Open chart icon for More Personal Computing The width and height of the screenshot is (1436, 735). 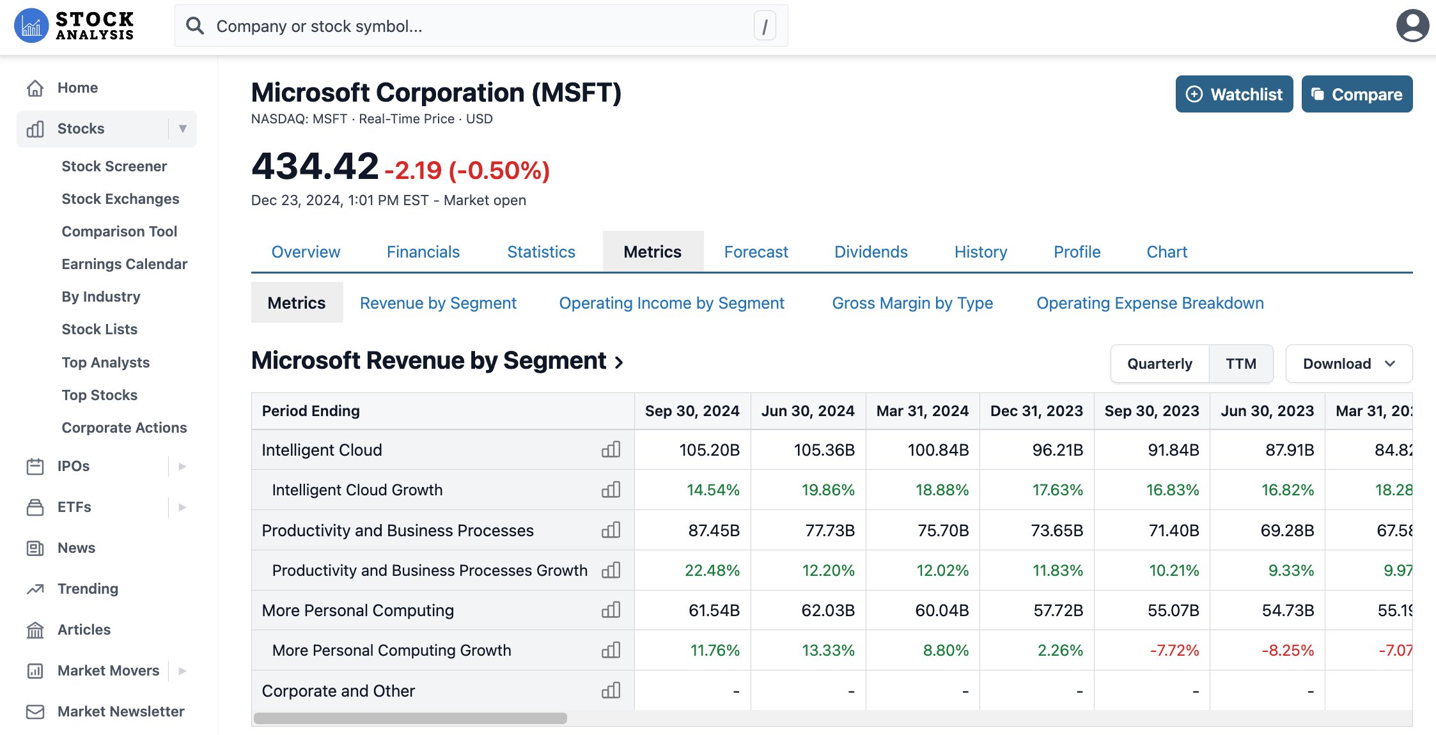[611, 610]
